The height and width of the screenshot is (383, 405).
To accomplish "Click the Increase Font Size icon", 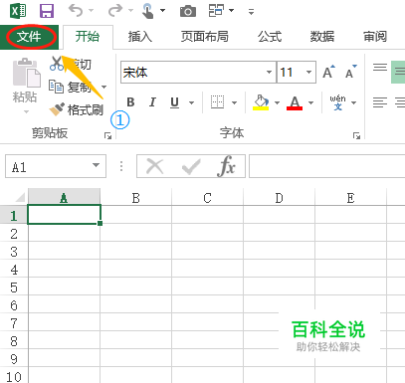I will [x=328, y=72].
